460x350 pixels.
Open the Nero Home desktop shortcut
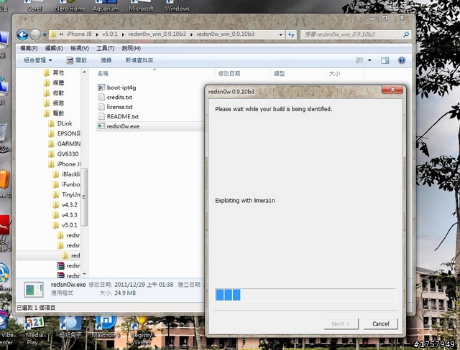point(70,6)
